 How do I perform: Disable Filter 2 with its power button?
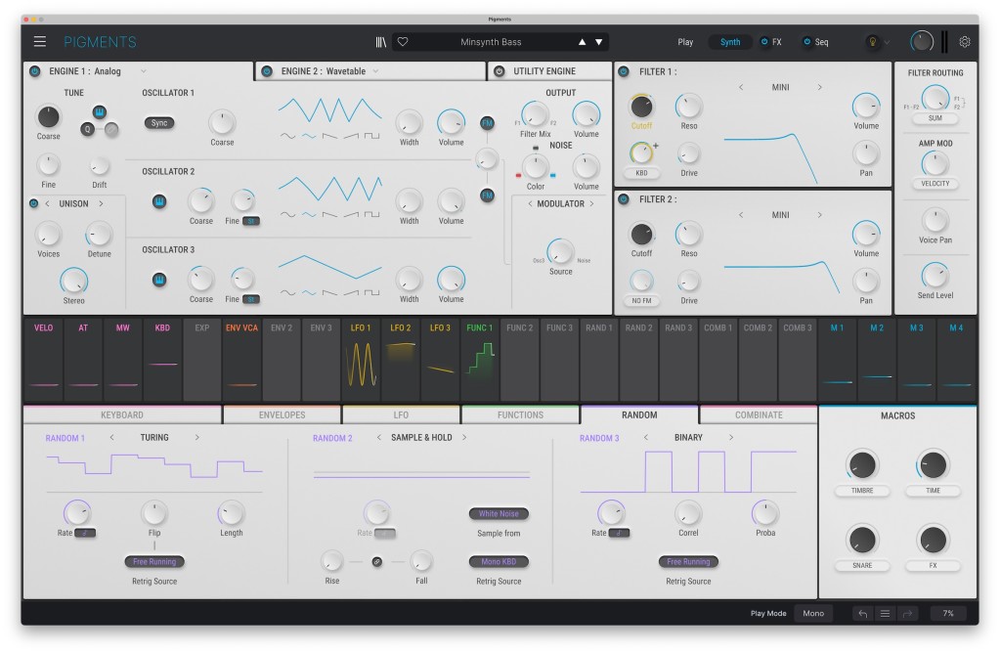pyautogui.click(x=624, y=199)
